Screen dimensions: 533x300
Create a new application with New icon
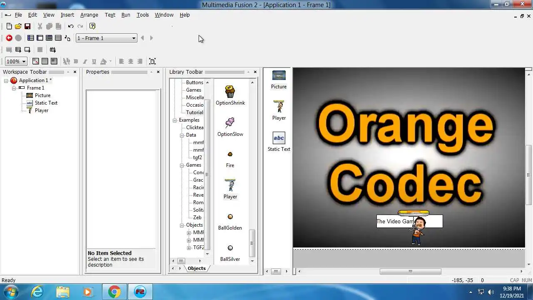click(9, 26)
